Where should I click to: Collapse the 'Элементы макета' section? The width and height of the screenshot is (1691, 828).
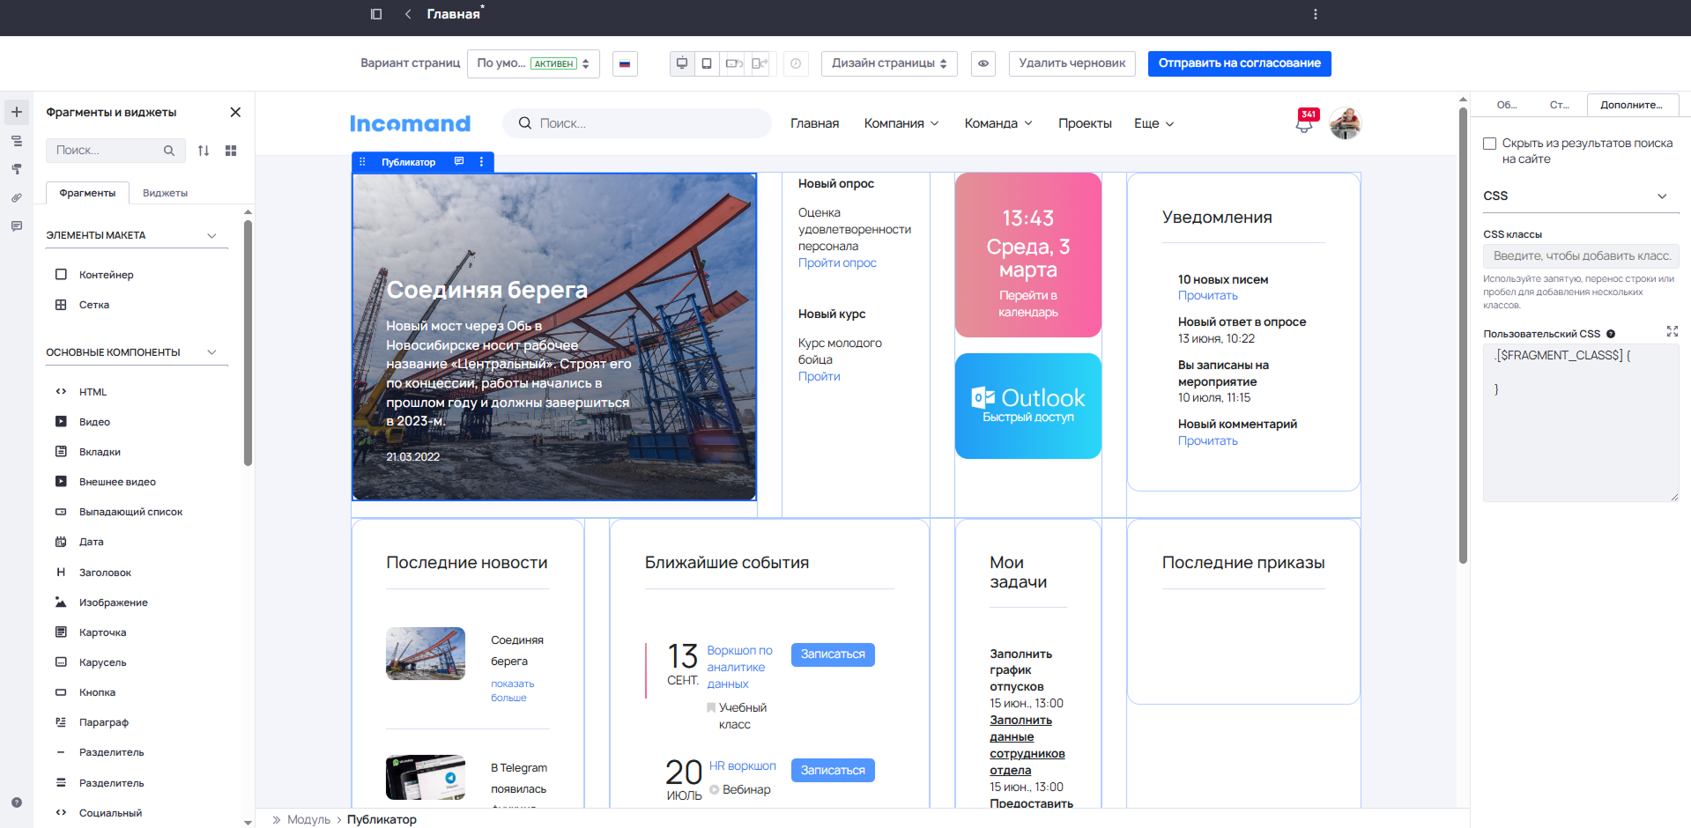(211, 235)
